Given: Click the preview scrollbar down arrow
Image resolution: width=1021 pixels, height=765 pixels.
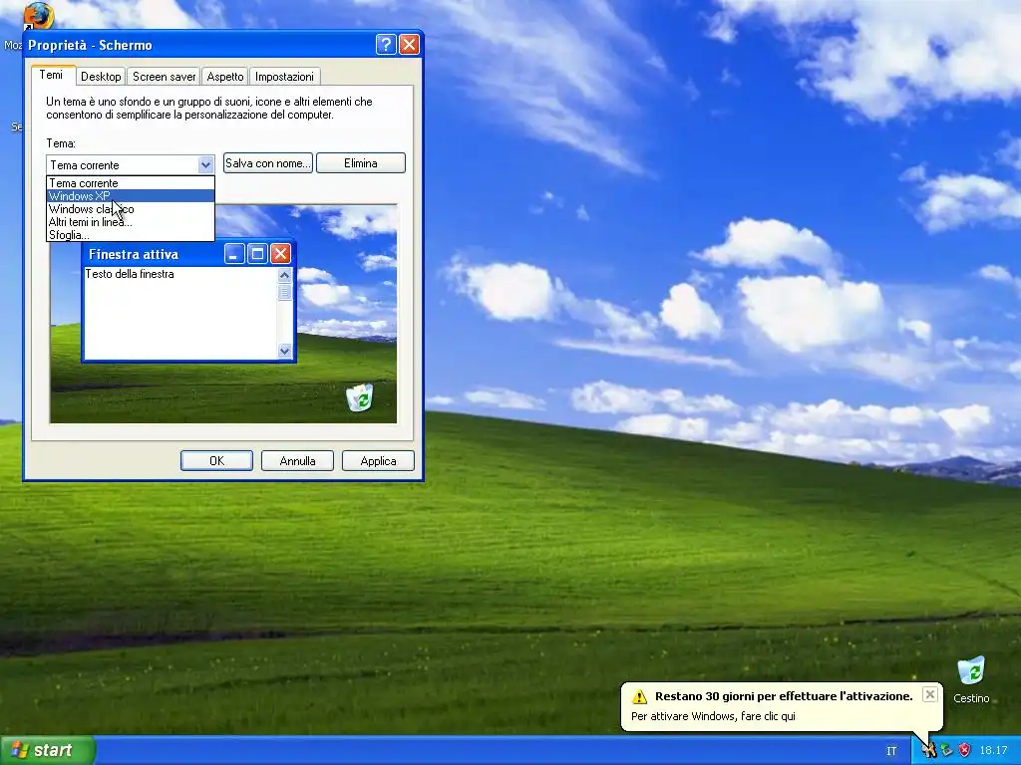Looking at the screenshot, I should tap(284, 351).
